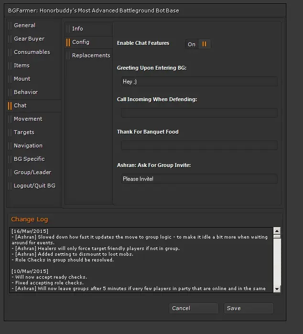Select the Chat tab in sidebar
The image size is (303, 334).
(34, 105)
